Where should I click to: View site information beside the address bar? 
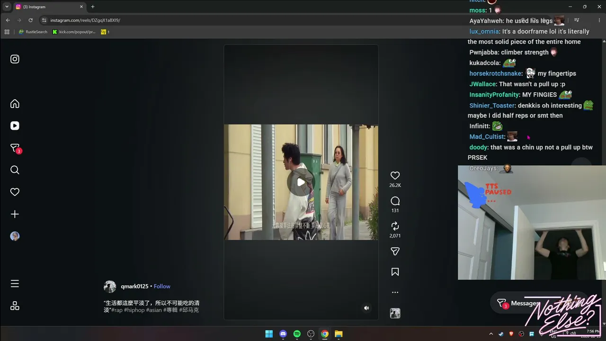pos(44,20)
